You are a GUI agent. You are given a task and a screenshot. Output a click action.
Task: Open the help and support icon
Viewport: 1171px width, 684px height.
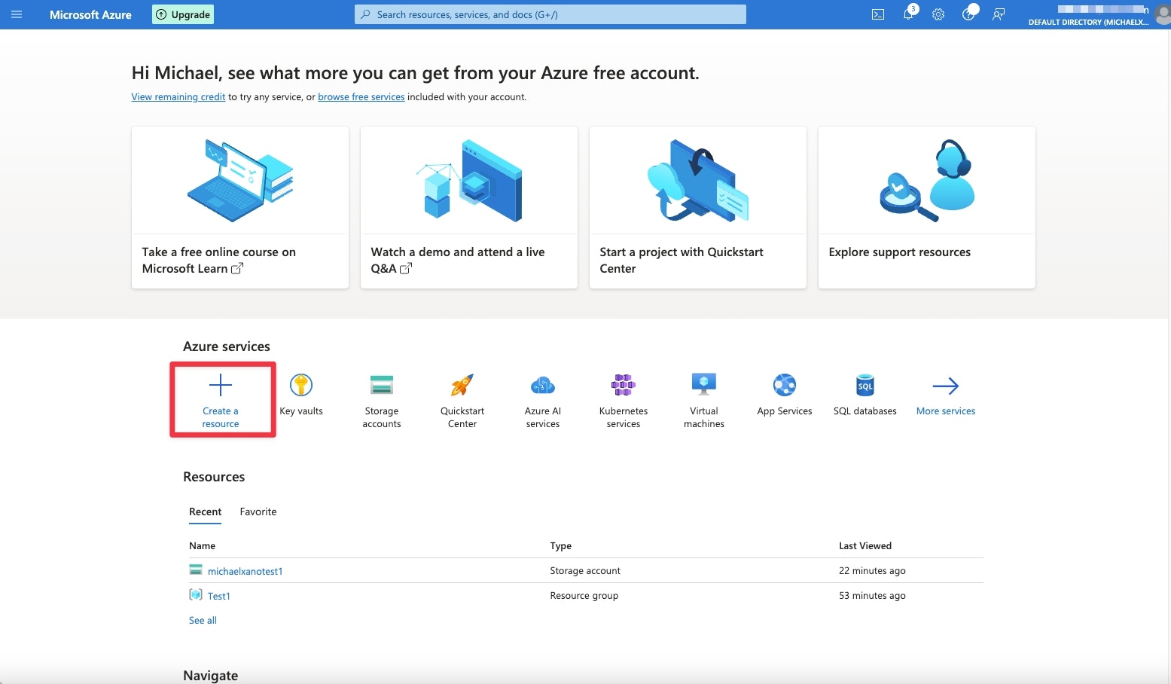(x=969, y=14)
